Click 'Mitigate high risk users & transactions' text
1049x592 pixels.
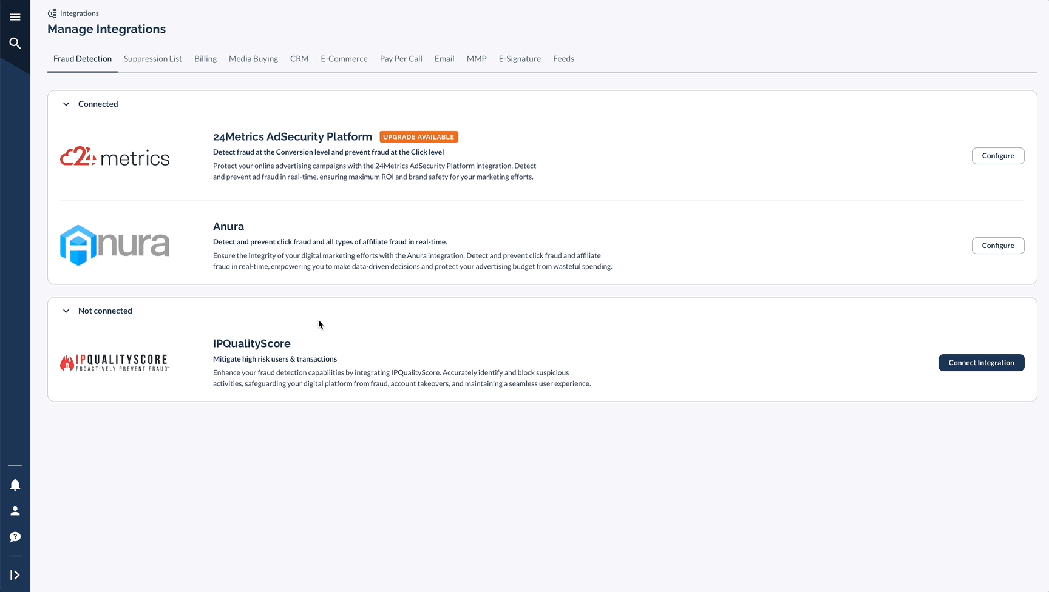point(275,359)
